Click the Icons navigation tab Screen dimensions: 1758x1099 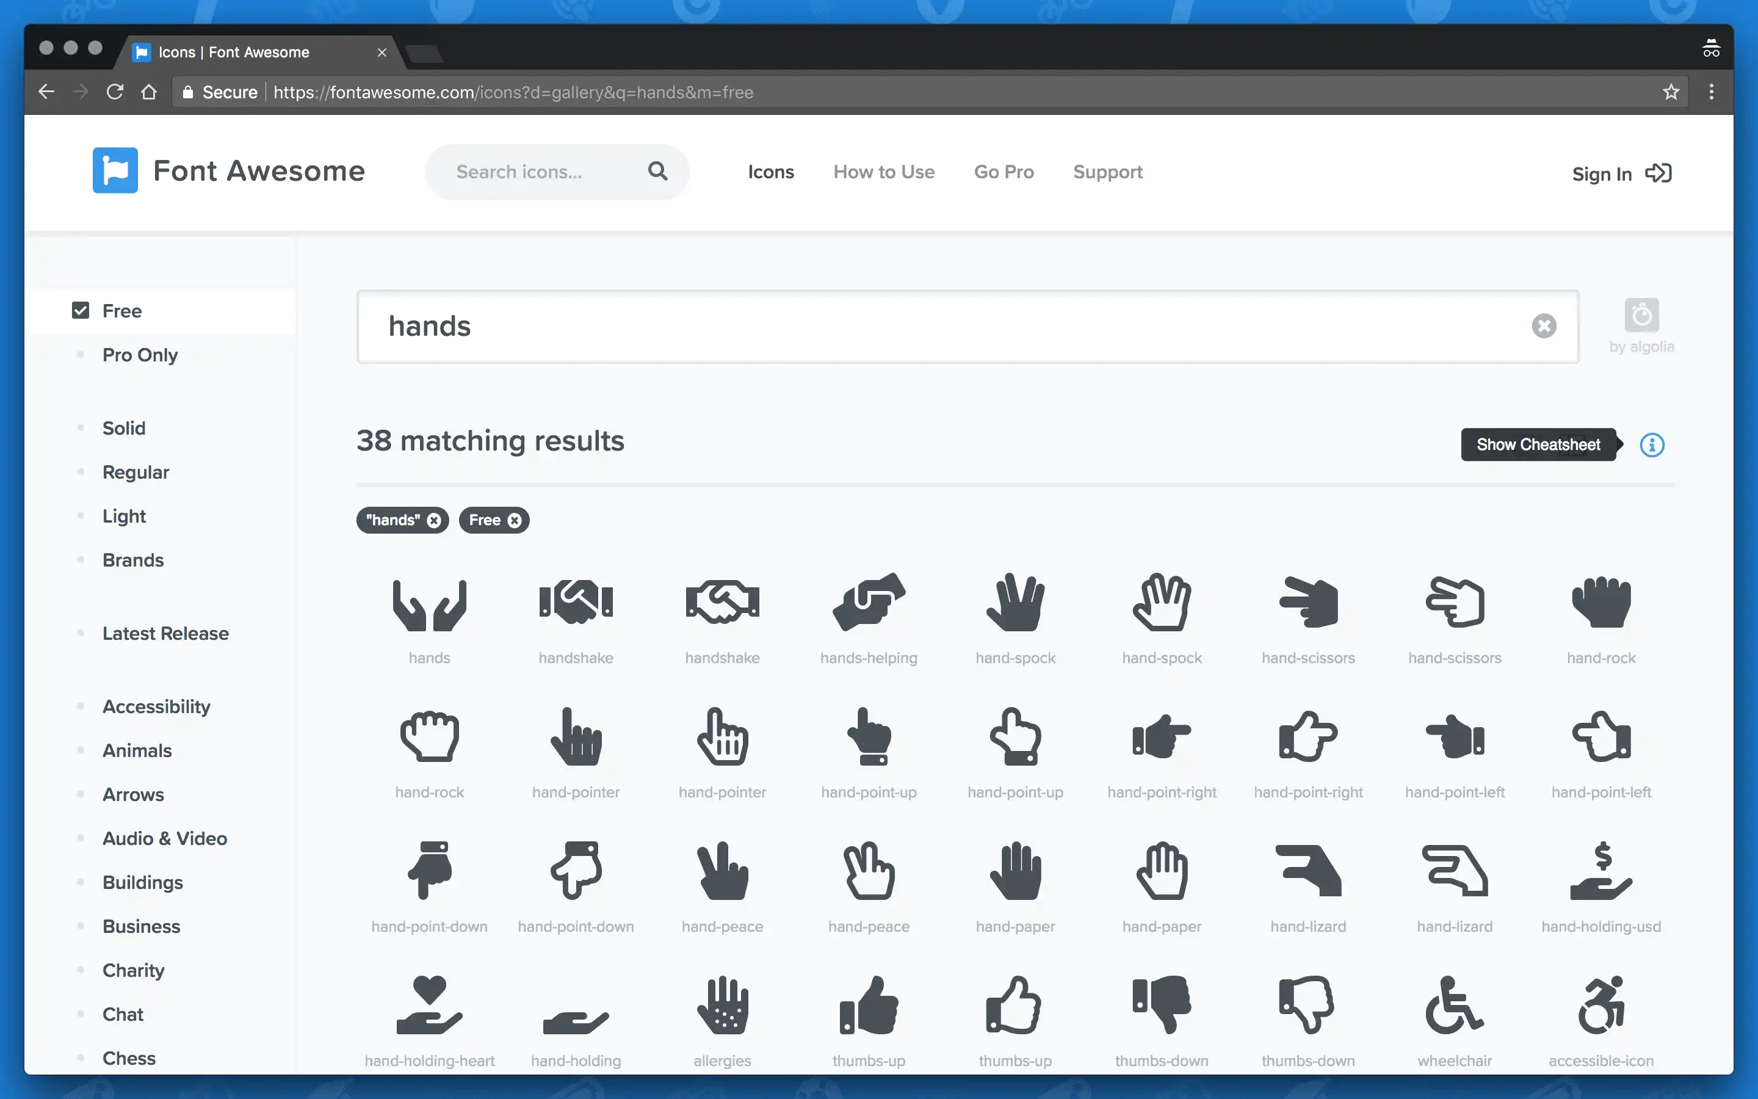[771, 171]
